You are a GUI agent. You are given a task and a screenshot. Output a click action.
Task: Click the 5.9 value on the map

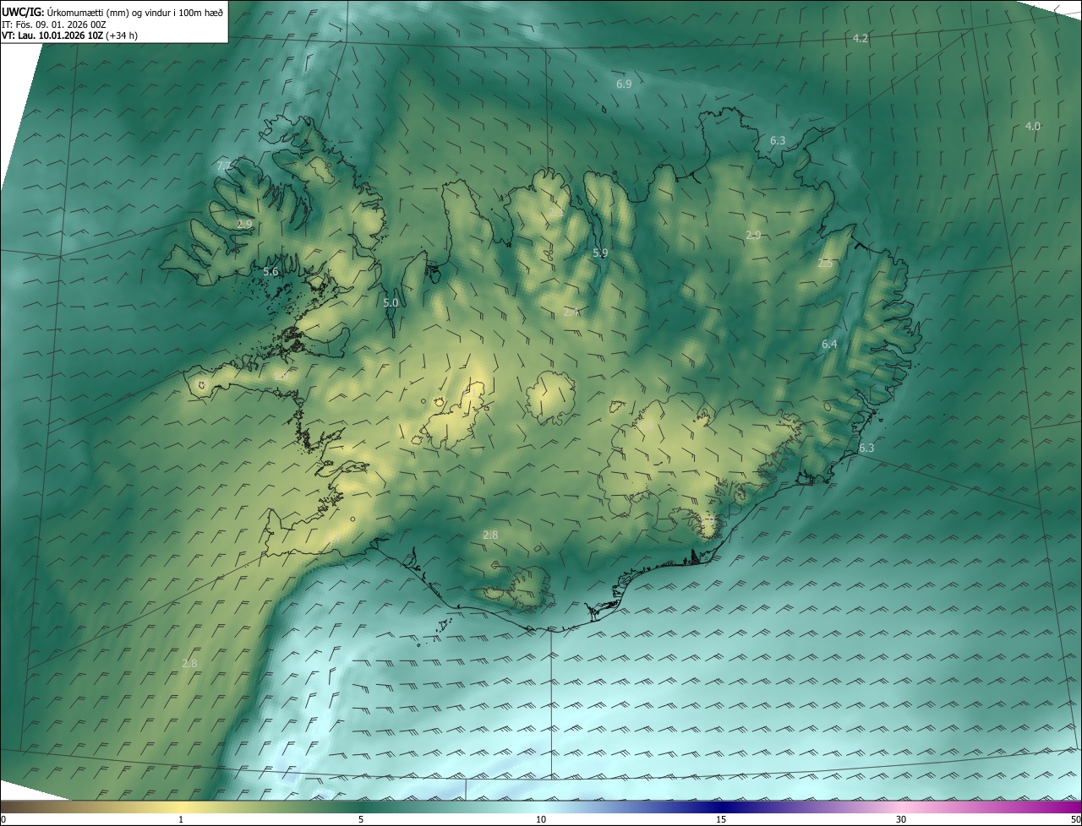pyautogui.click(x=600, y=253)
